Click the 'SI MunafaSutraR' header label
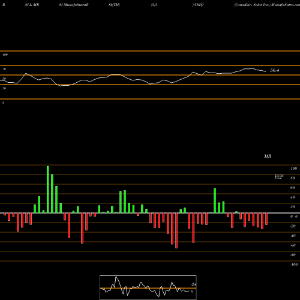Screen dimensions: 300x300 point(74,5)
